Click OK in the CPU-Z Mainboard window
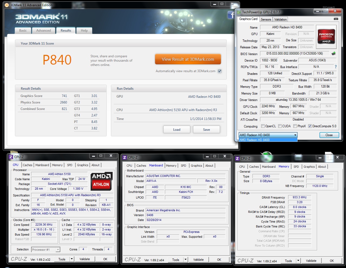346x268 pixels. pos(219,260)
